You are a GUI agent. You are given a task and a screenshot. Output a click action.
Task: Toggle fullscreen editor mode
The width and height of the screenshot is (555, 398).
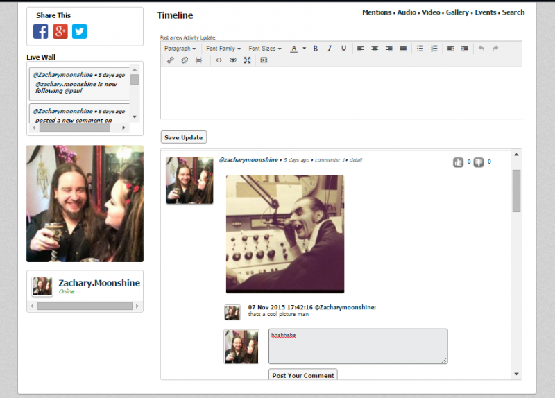pyautogui.click(x=247, y=60)
